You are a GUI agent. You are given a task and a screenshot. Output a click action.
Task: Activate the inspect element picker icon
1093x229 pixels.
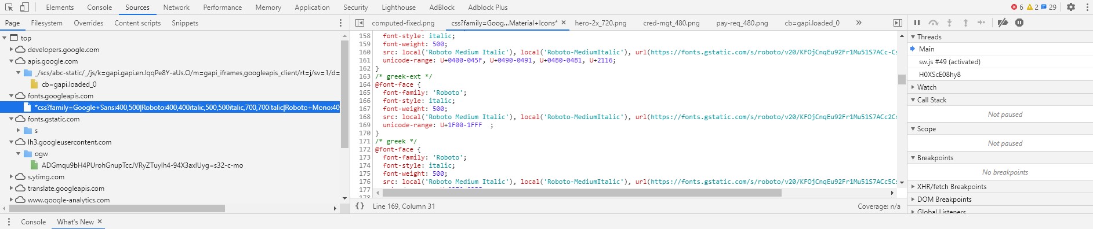click(x=9, y=7)
